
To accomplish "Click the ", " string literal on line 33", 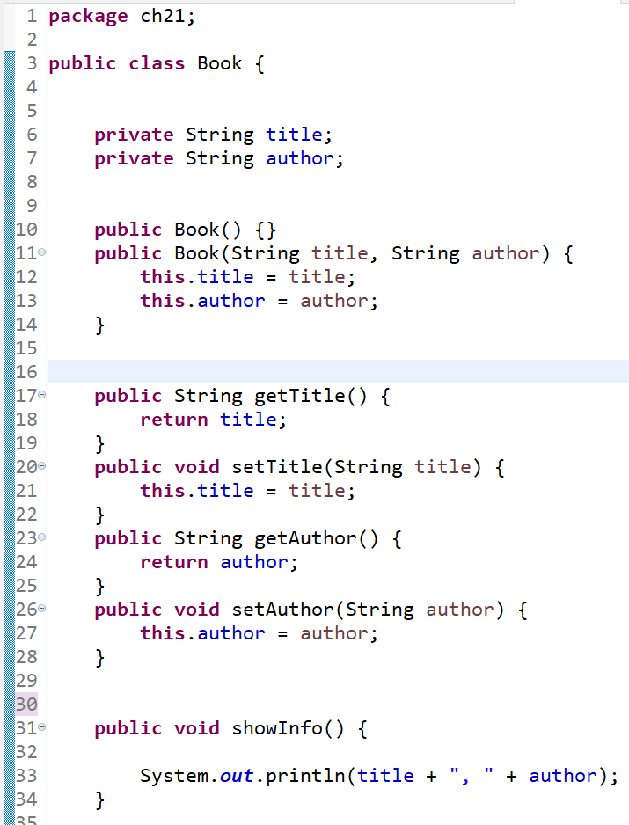I will [472, 776].
